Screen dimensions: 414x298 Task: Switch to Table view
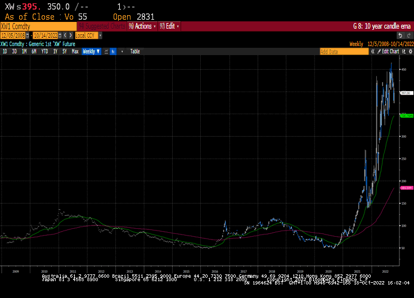point(135,52)
